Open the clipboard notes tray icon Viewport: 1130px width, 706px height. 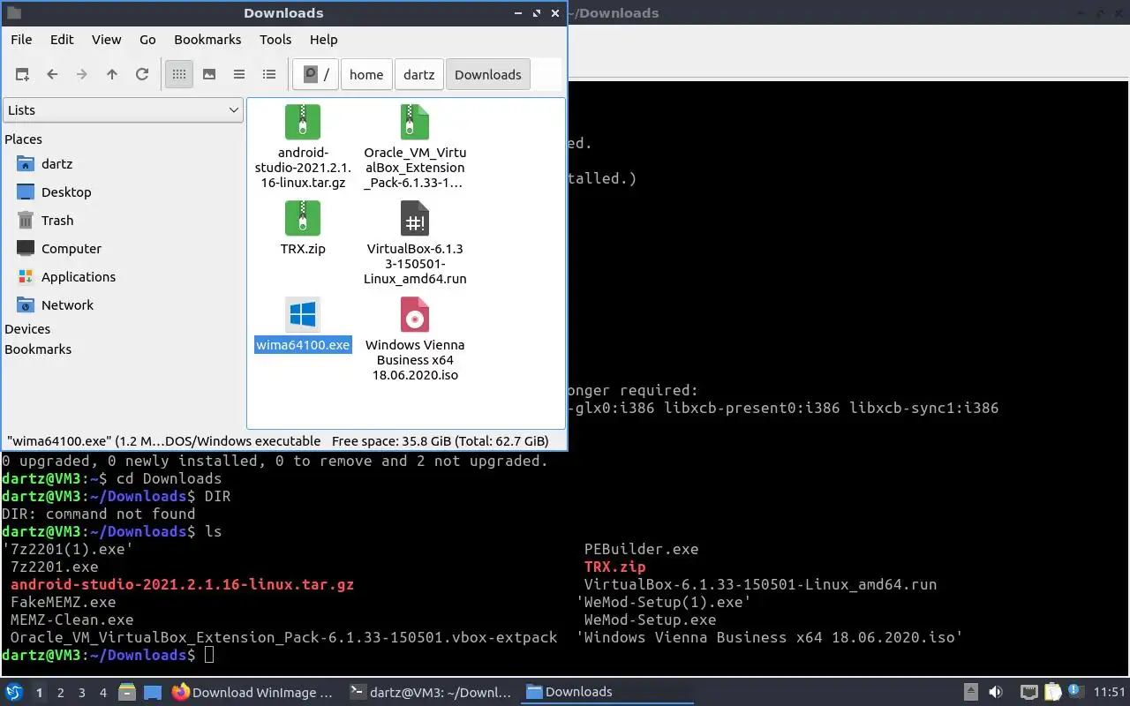(x=1053, y=693)
